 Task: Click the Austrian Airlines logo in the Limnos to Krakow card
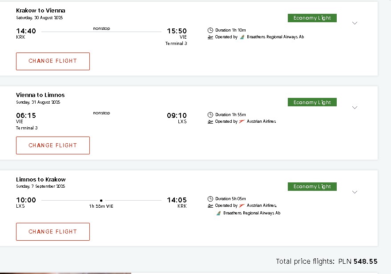[242, 205]
